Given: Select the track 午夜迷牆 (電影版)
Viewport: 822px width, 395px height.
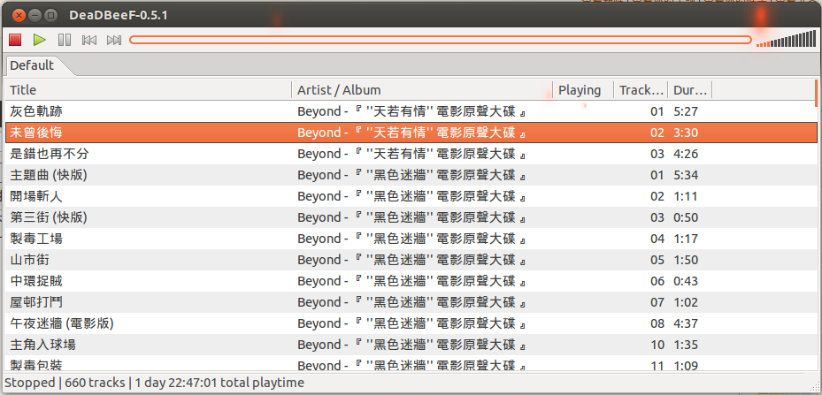Looking at the screenshot, I should 411,323.
